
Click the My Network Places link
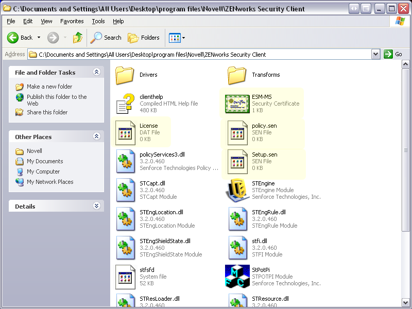tap(50, 182)
